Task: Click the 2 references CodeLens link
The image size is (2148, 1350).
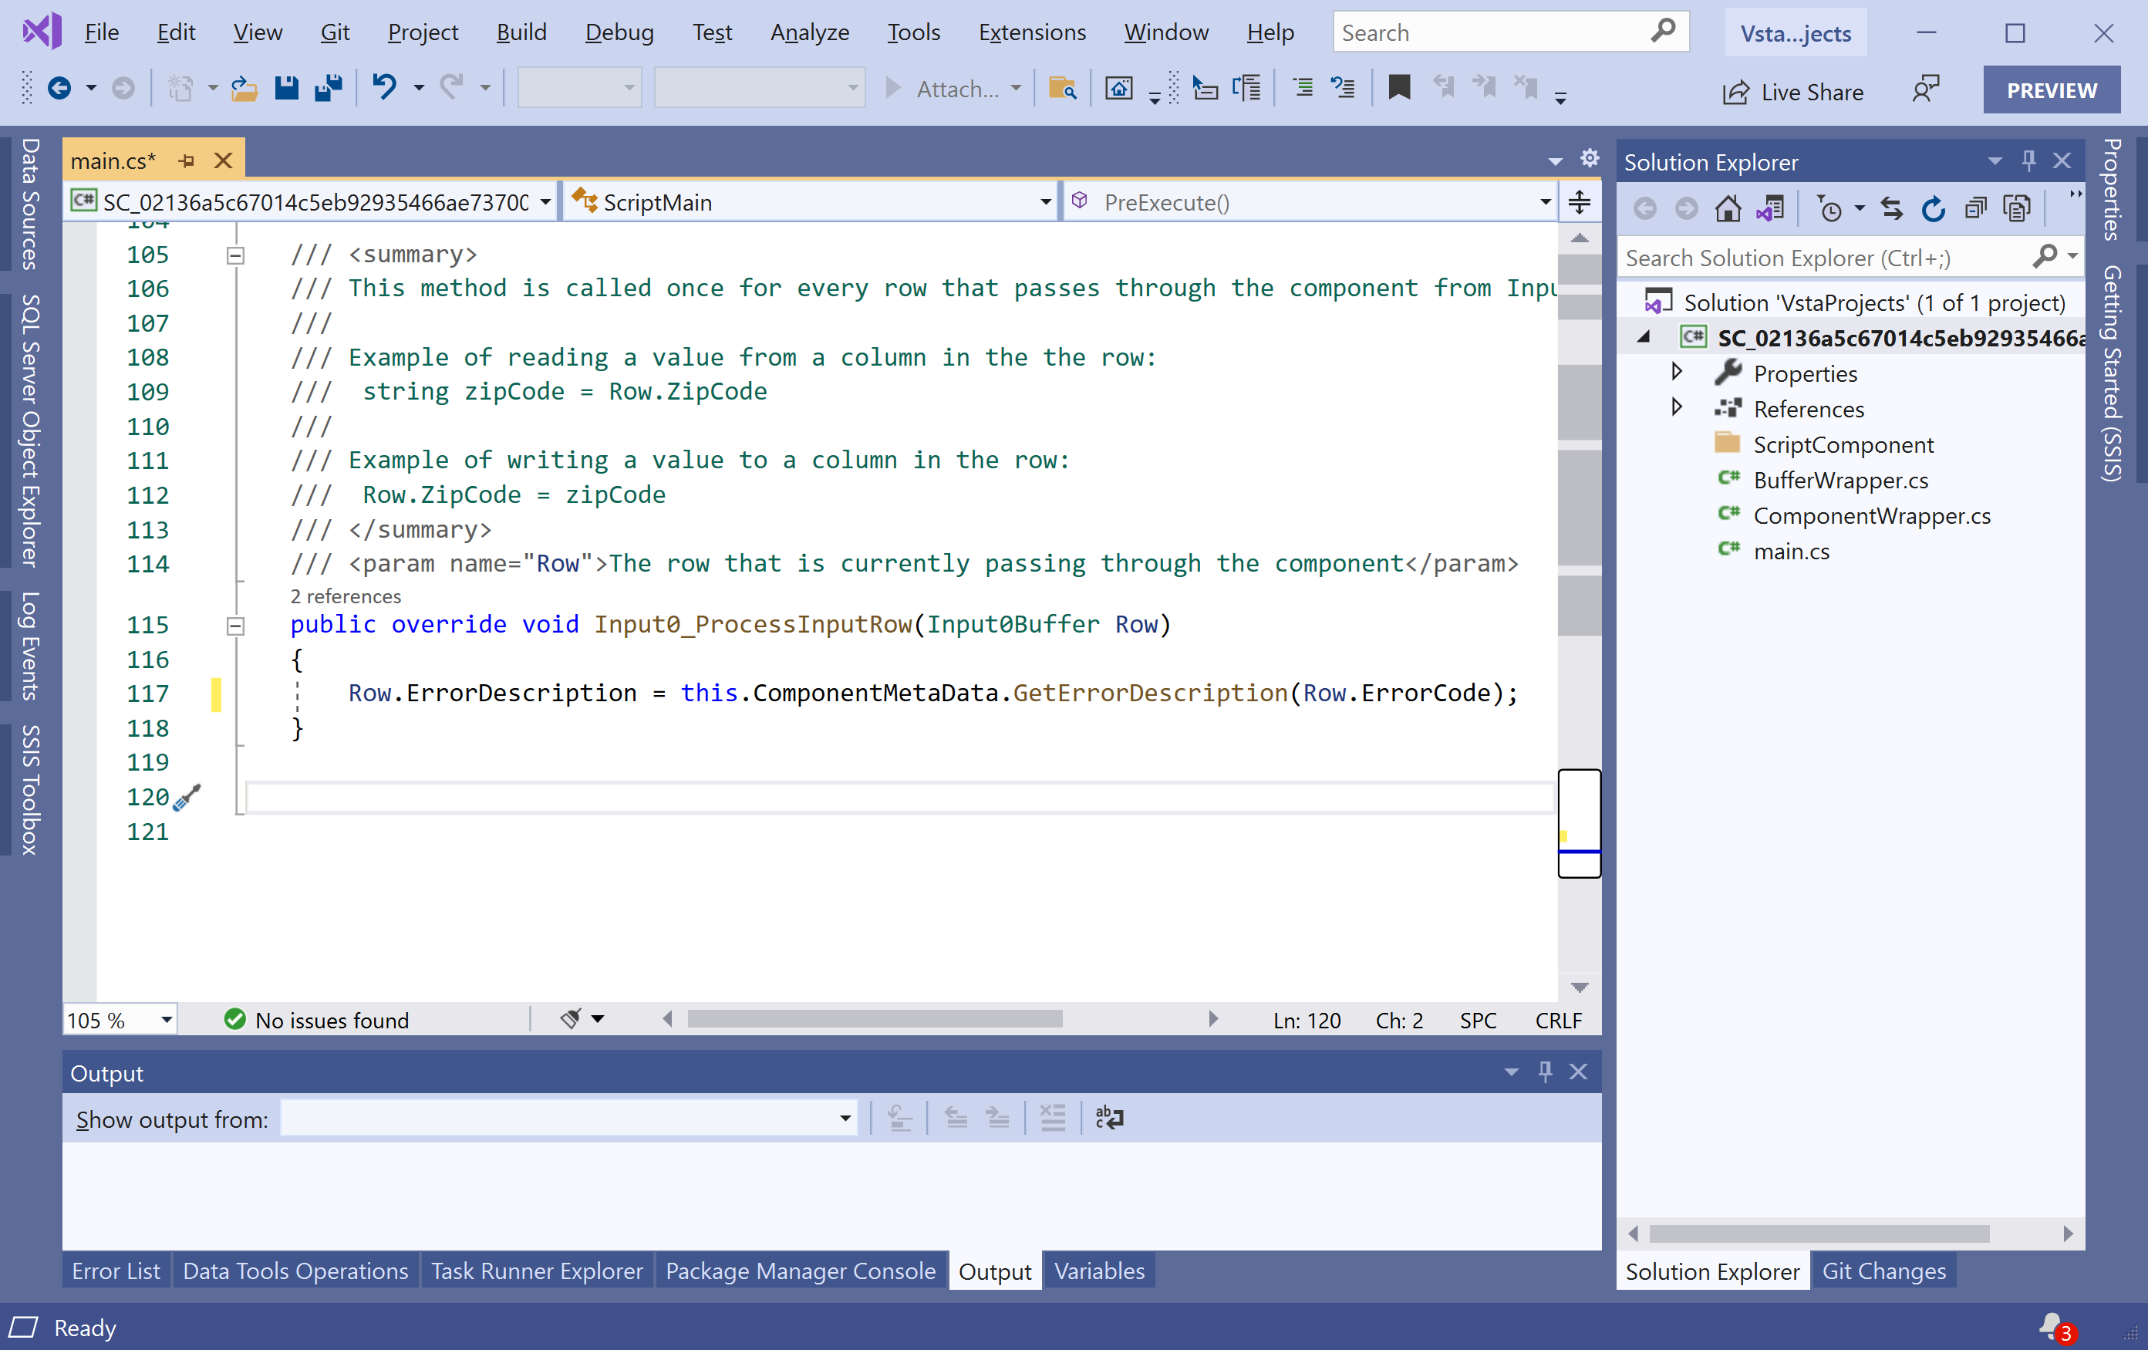Action: (346, 596)
